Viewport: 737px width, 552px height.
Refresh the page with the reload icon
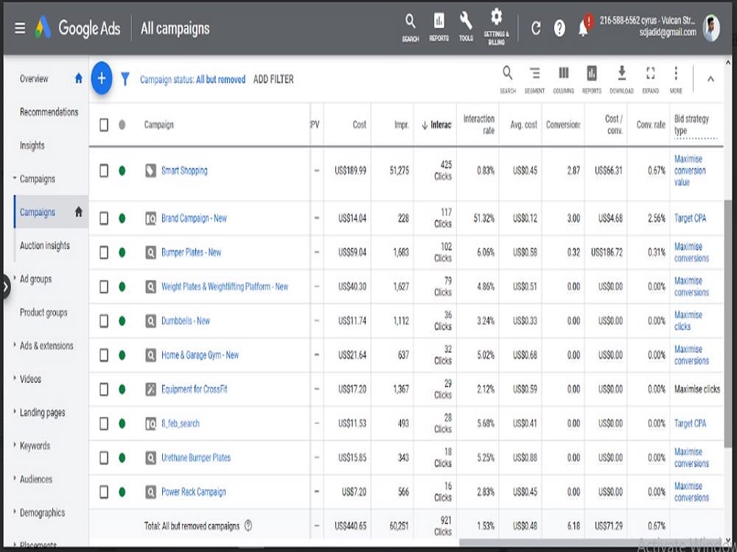point(536,28)
